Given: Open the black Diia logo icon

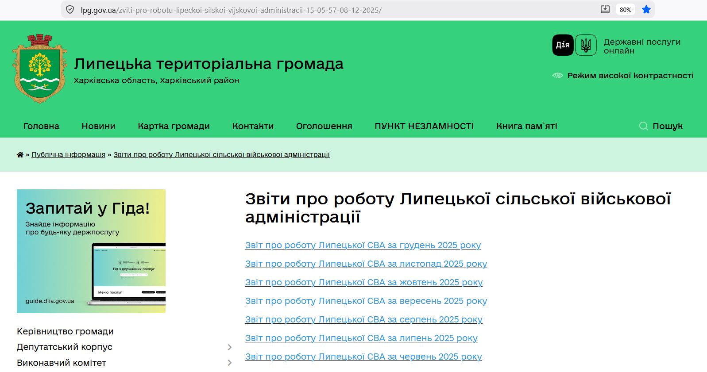Looking at the screenshot, I should pos(563,45).
